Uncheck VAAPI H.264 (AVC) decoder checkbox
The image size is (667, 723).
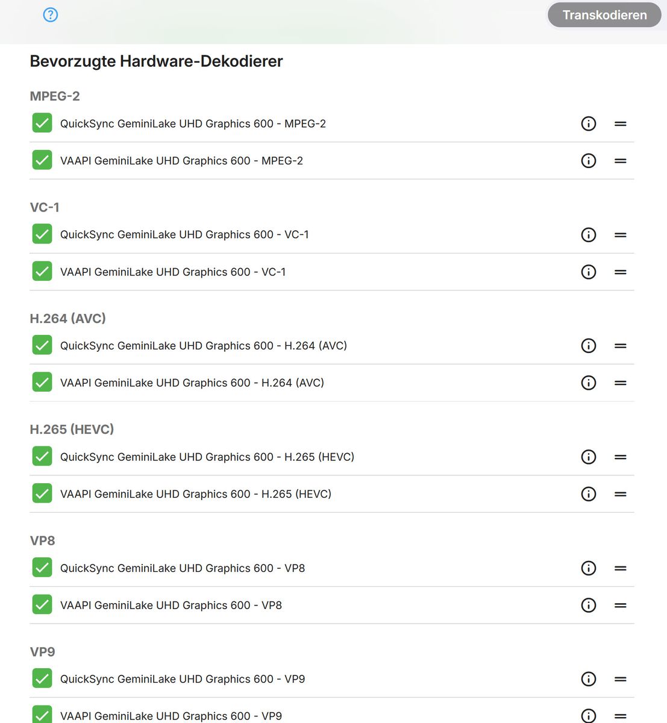[42, 382]
